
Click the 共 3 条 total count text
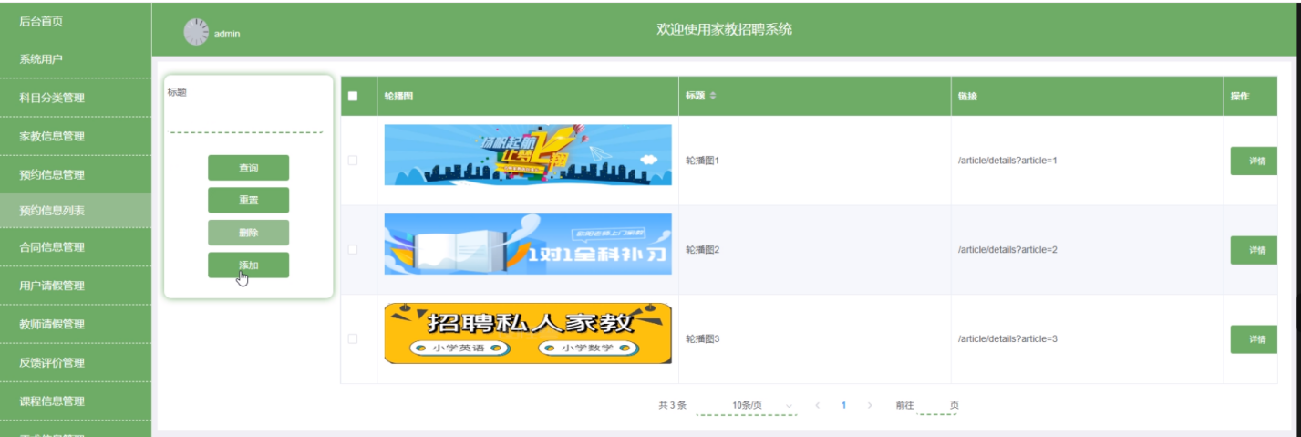[x=673, y=405]
